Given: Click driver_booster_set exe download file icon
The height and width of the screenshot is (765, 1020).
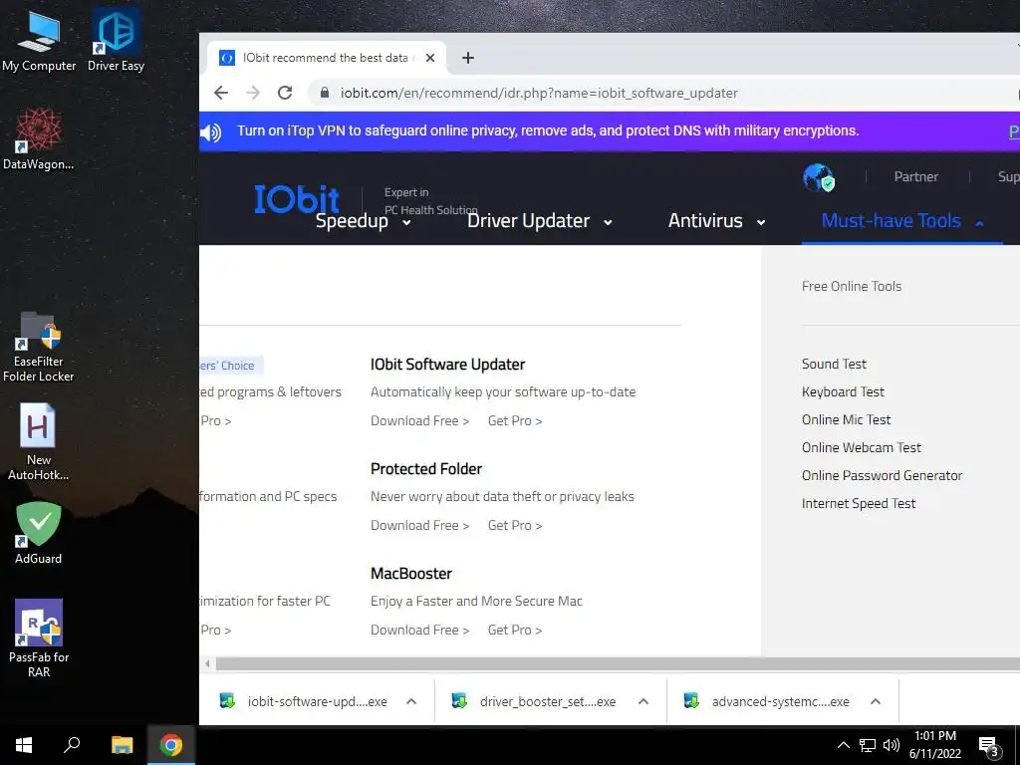Looking at the screenshot, I should (459, 700).
